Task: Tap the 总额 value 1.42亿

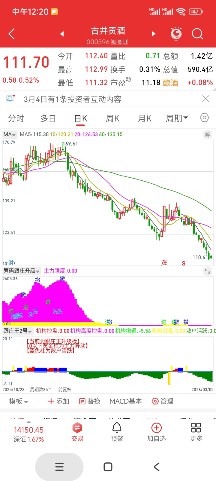Action: 202,56
